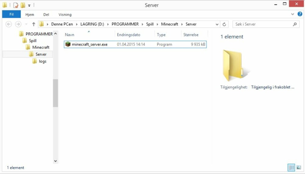Click the navigation pane scrollbar thumb
The height and width of the screenshot is (174, 305).
pyautogui.click(x=56, y=93)
